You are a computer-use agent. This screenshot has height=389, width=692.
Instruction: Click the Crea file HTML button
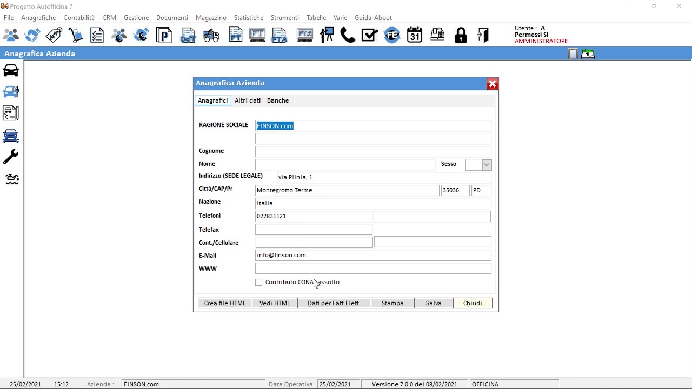point(225,303)
